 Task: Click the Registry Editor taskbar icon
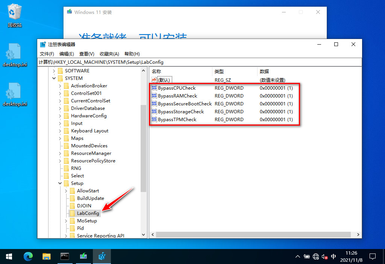(102, 256)
